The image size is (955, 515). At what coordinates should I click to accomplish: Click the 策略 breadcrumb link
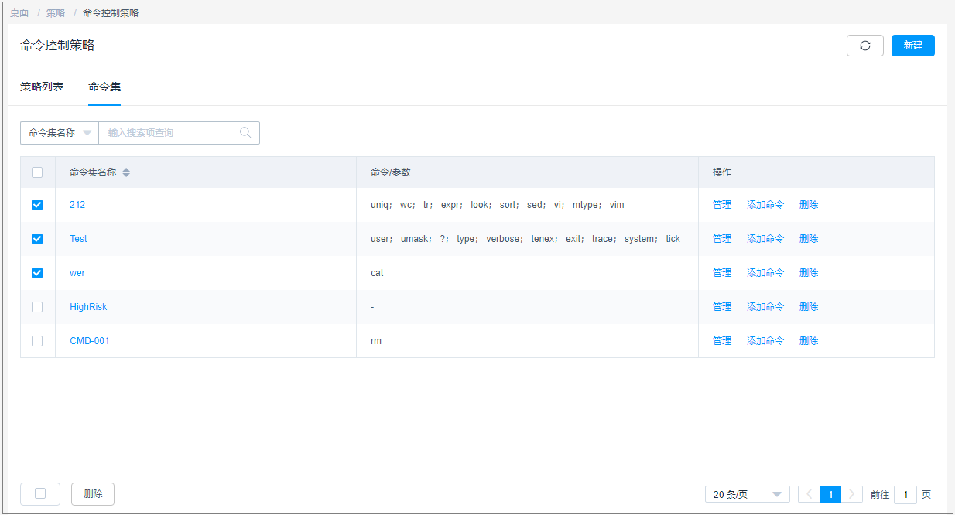(56, 12)
